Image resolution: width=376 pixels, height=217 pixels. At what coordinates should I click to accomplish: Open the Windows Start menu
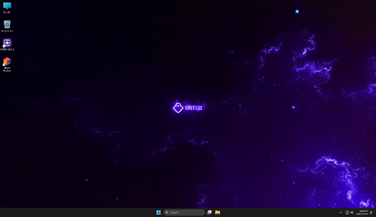158,212
